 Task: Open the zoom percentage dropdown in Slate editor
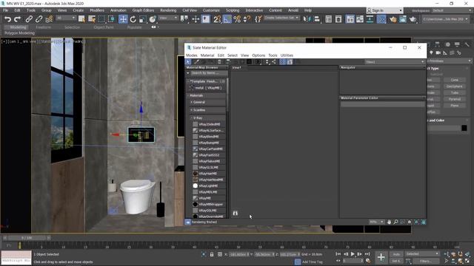pyautogui.click(x=376, y=222)
